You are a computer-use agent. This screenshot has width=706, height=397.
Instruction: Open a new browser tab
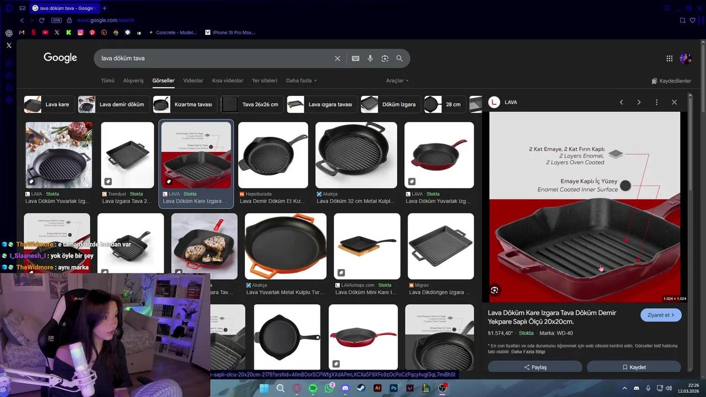point(105,8)
